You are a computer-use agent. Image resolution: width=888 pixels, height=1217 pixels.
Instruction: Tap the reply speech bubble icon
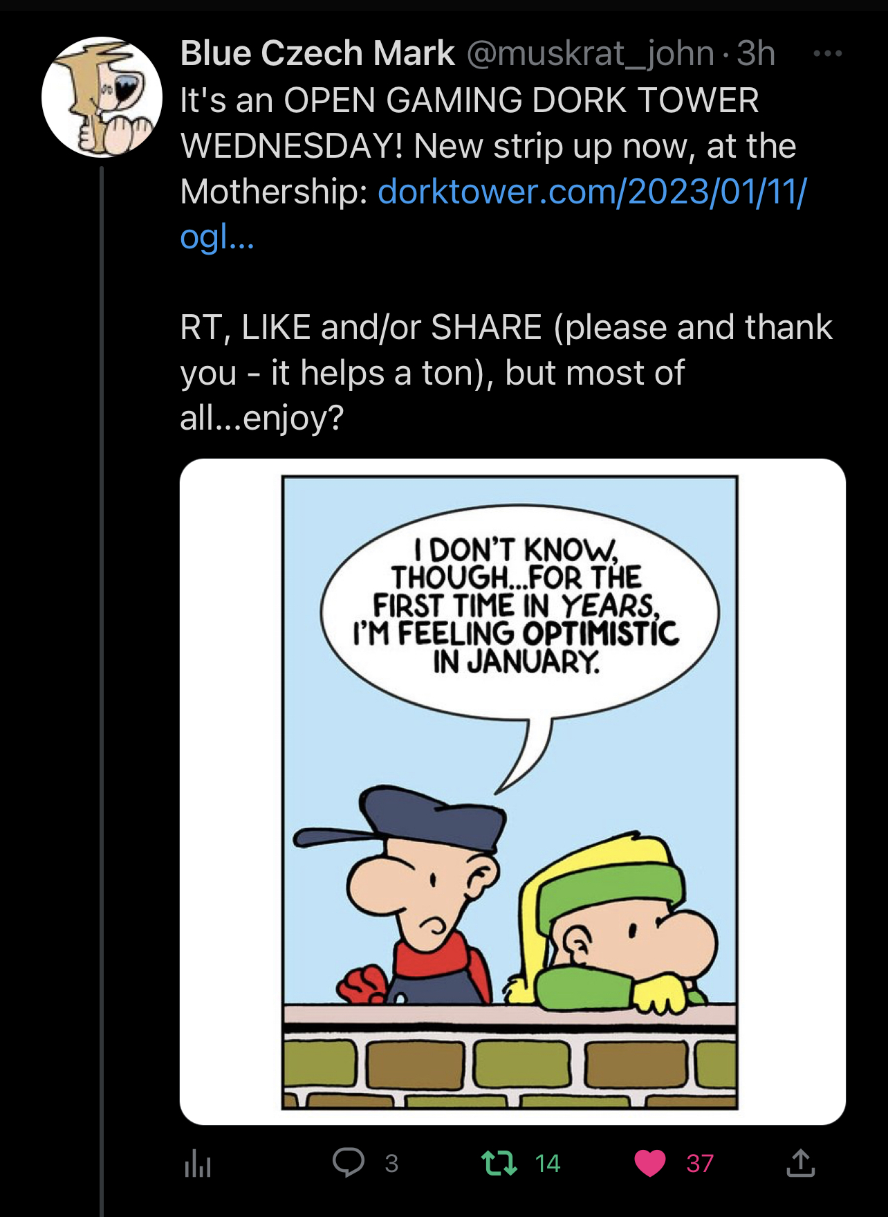click(x=348, y=1162)
